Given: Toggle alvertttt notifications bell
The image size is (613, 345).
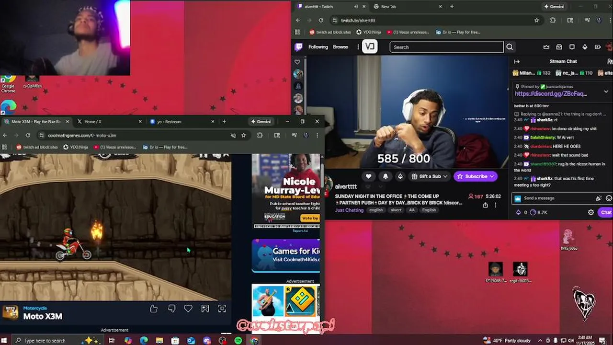Looking at the screenshot, I should [x=385, y=176].
